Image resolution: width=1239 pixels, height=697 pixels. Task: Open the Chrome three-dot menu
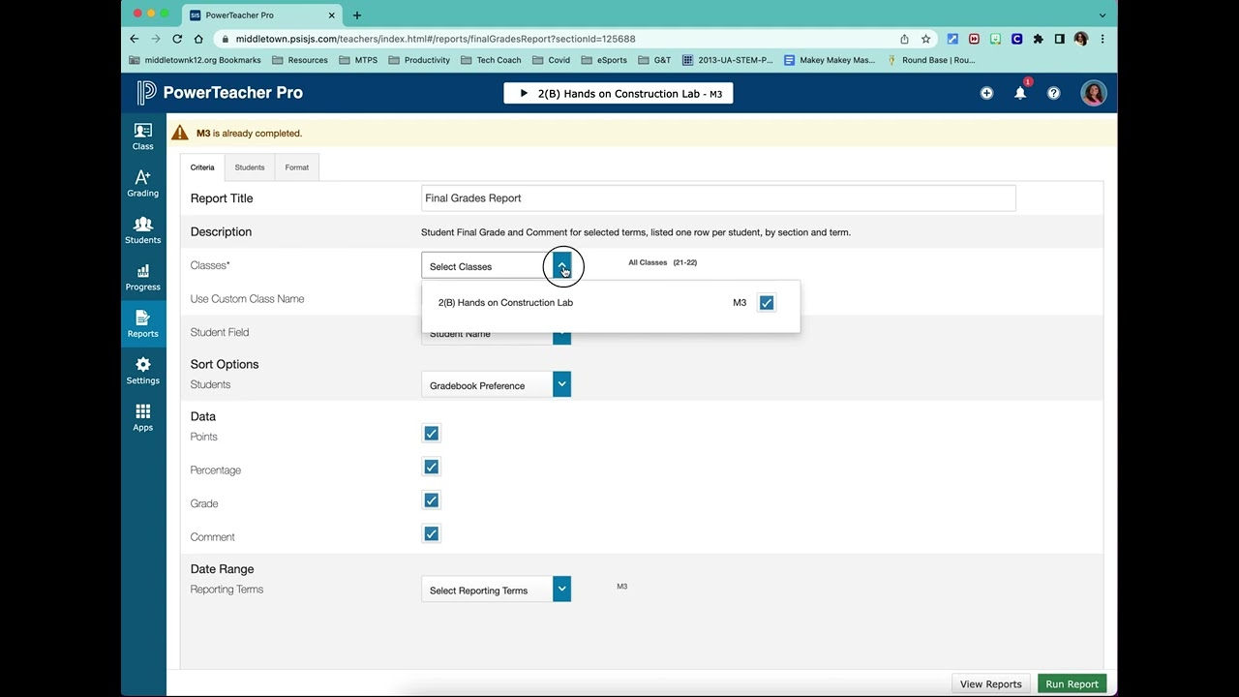point(1103,39)
